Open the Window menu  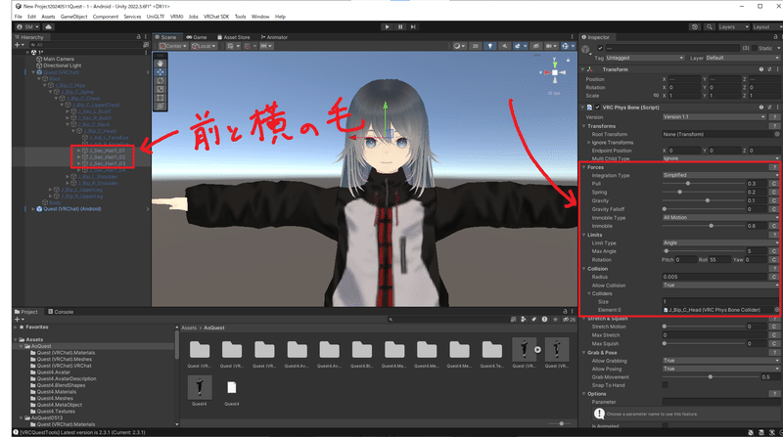260,17
